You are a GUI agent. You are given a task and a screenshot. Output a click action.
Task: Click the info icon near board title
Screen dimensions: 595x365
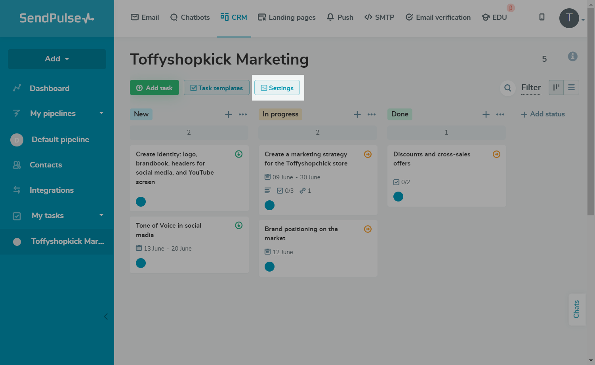(572, 56)
